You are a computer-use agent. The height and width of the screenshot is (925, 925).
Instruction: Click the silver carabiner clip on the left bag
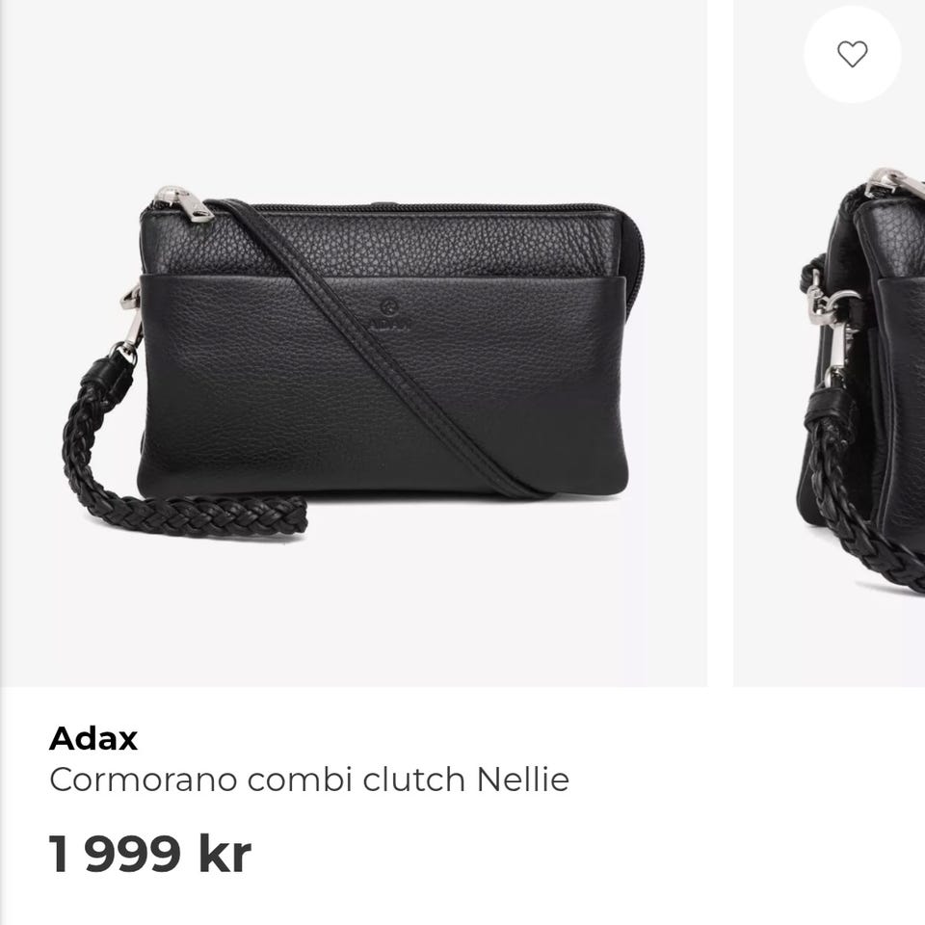pos(130,324)
